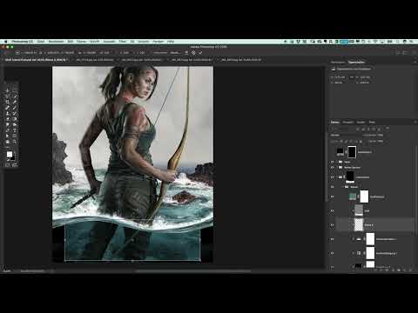Select the Spot Healing Brush tool
The width and height of the screenshot is (418, 313).
pyautogui.click(x=8, y=108)
